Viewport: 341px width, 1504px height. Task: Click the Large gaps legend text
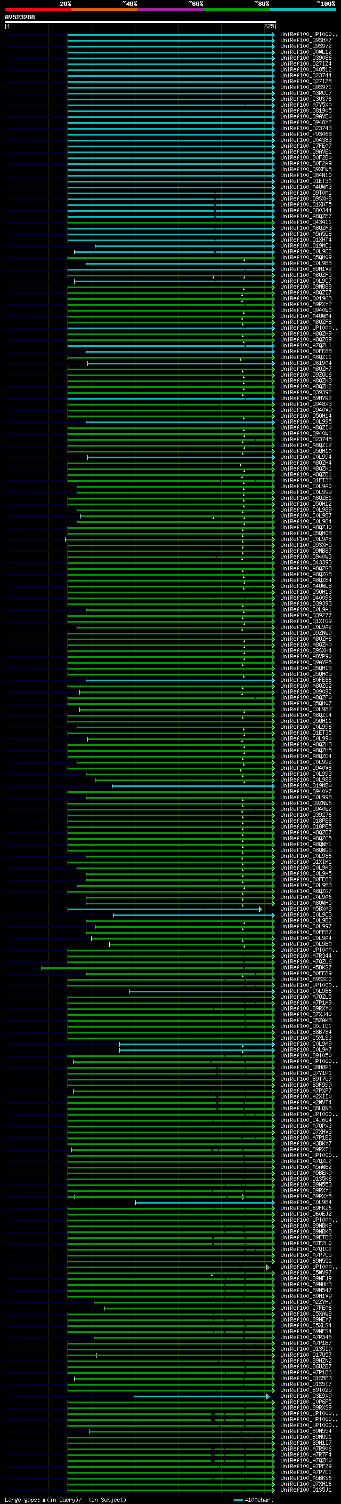point(66,1500)
